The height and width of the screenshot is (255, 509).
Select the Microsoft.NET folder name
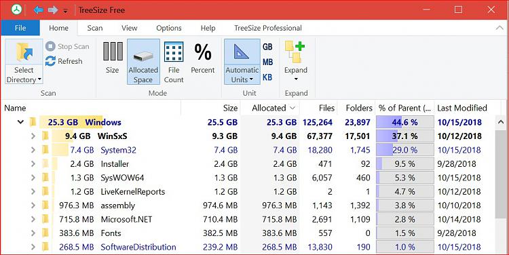click(x=126, y=219)
